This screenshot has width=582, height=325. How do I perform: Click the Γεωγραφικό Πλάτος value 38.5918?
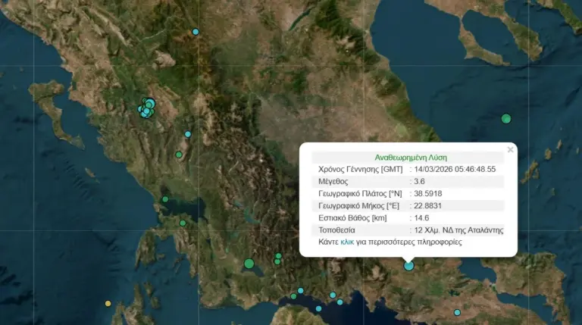tap(428, 194)
